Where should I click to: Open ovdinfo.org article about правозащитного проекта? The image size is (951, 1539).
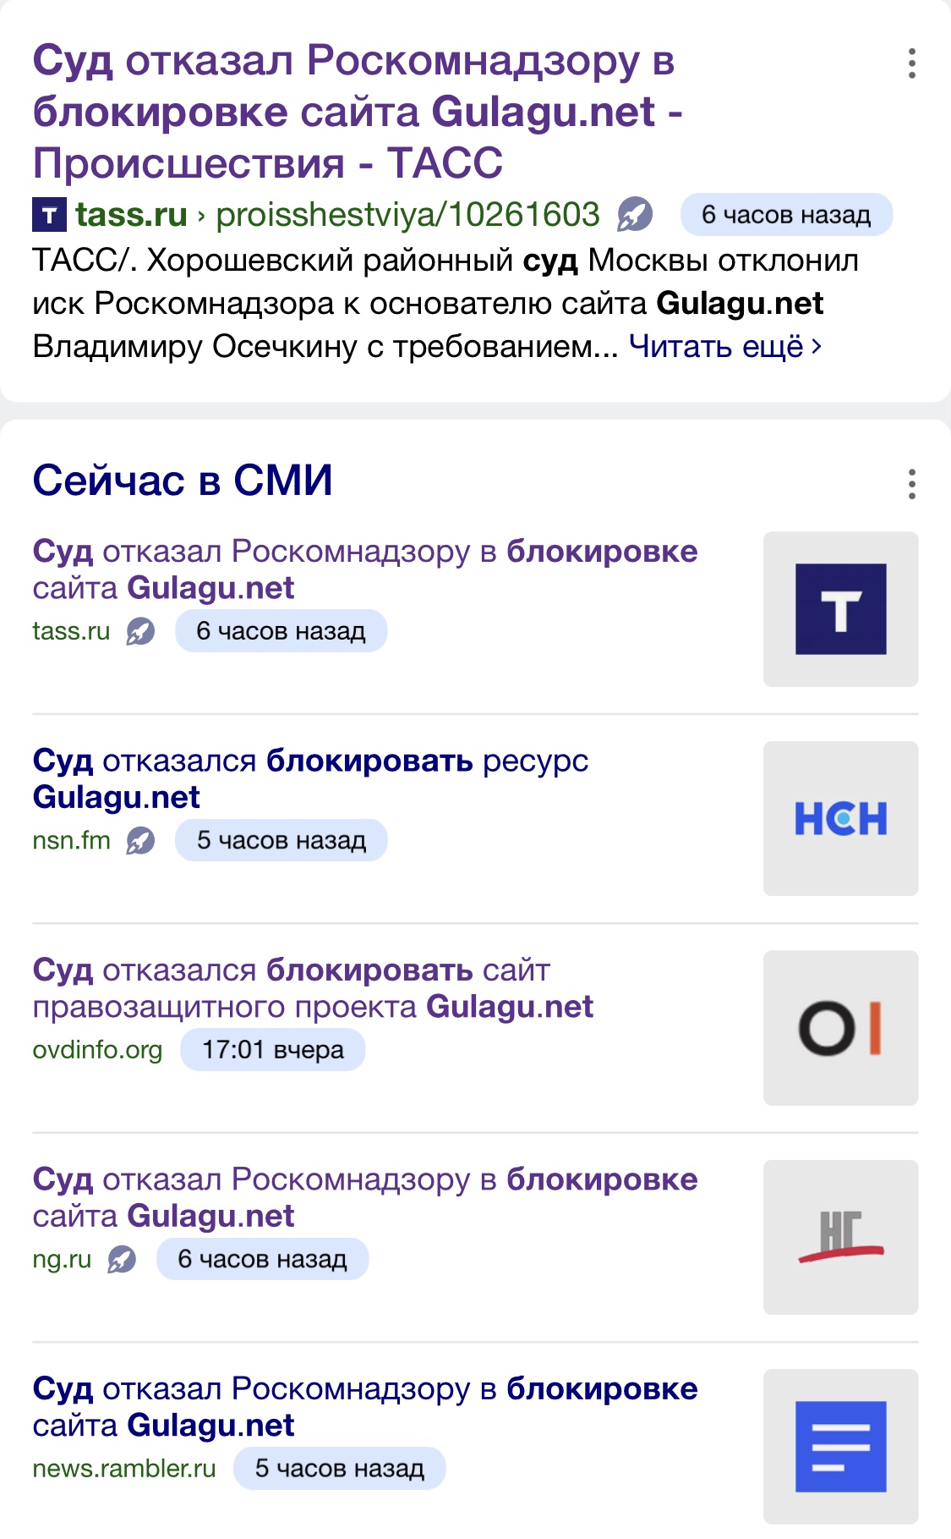[313, 988]
